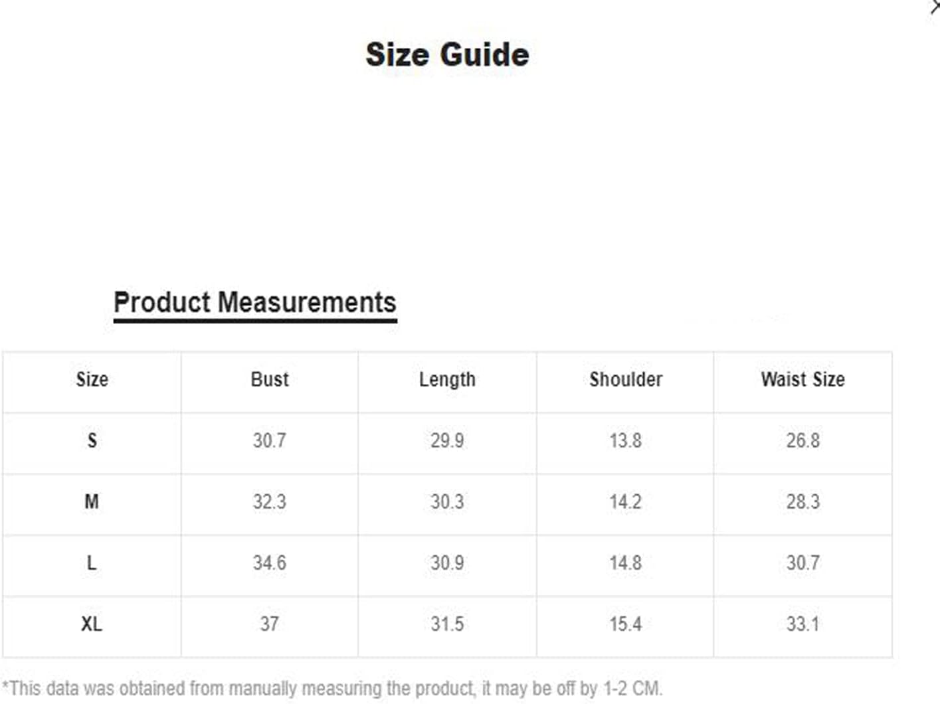This screenshot has width=940, height=704.
Task: Select the S size row label
Action: click(92, 440)
